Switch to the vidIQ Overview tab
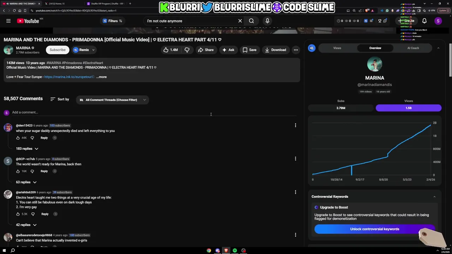The image size is (452, 254). pos(375,48)
